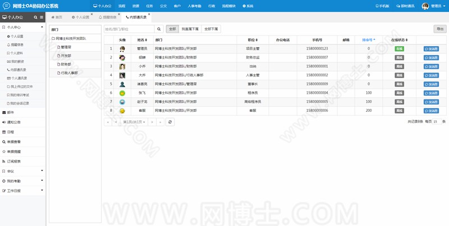Filter by 我直属下属 toggle button
Screen dimensions: 449x226
click(x=190, y=29)
